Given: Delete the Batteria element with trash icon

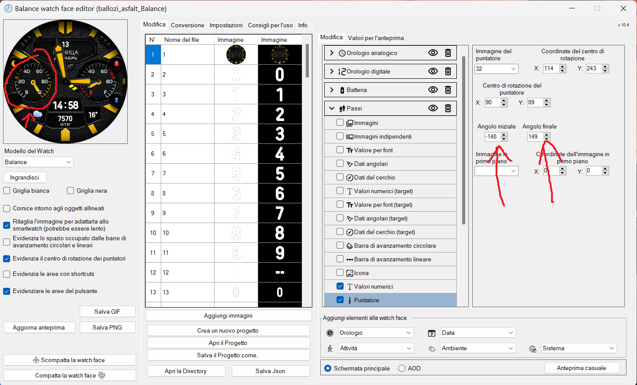Looking at the screenshot, I should [x=448, y=90].
